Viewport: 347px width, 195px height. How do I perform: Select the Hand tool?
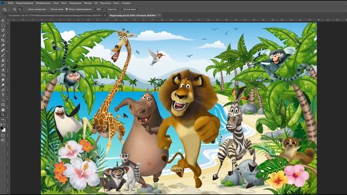click(3, 110)
